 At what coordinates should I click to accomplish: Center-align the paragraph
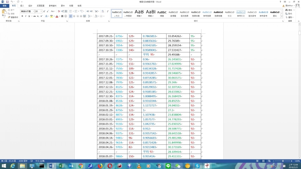point(74,16)
